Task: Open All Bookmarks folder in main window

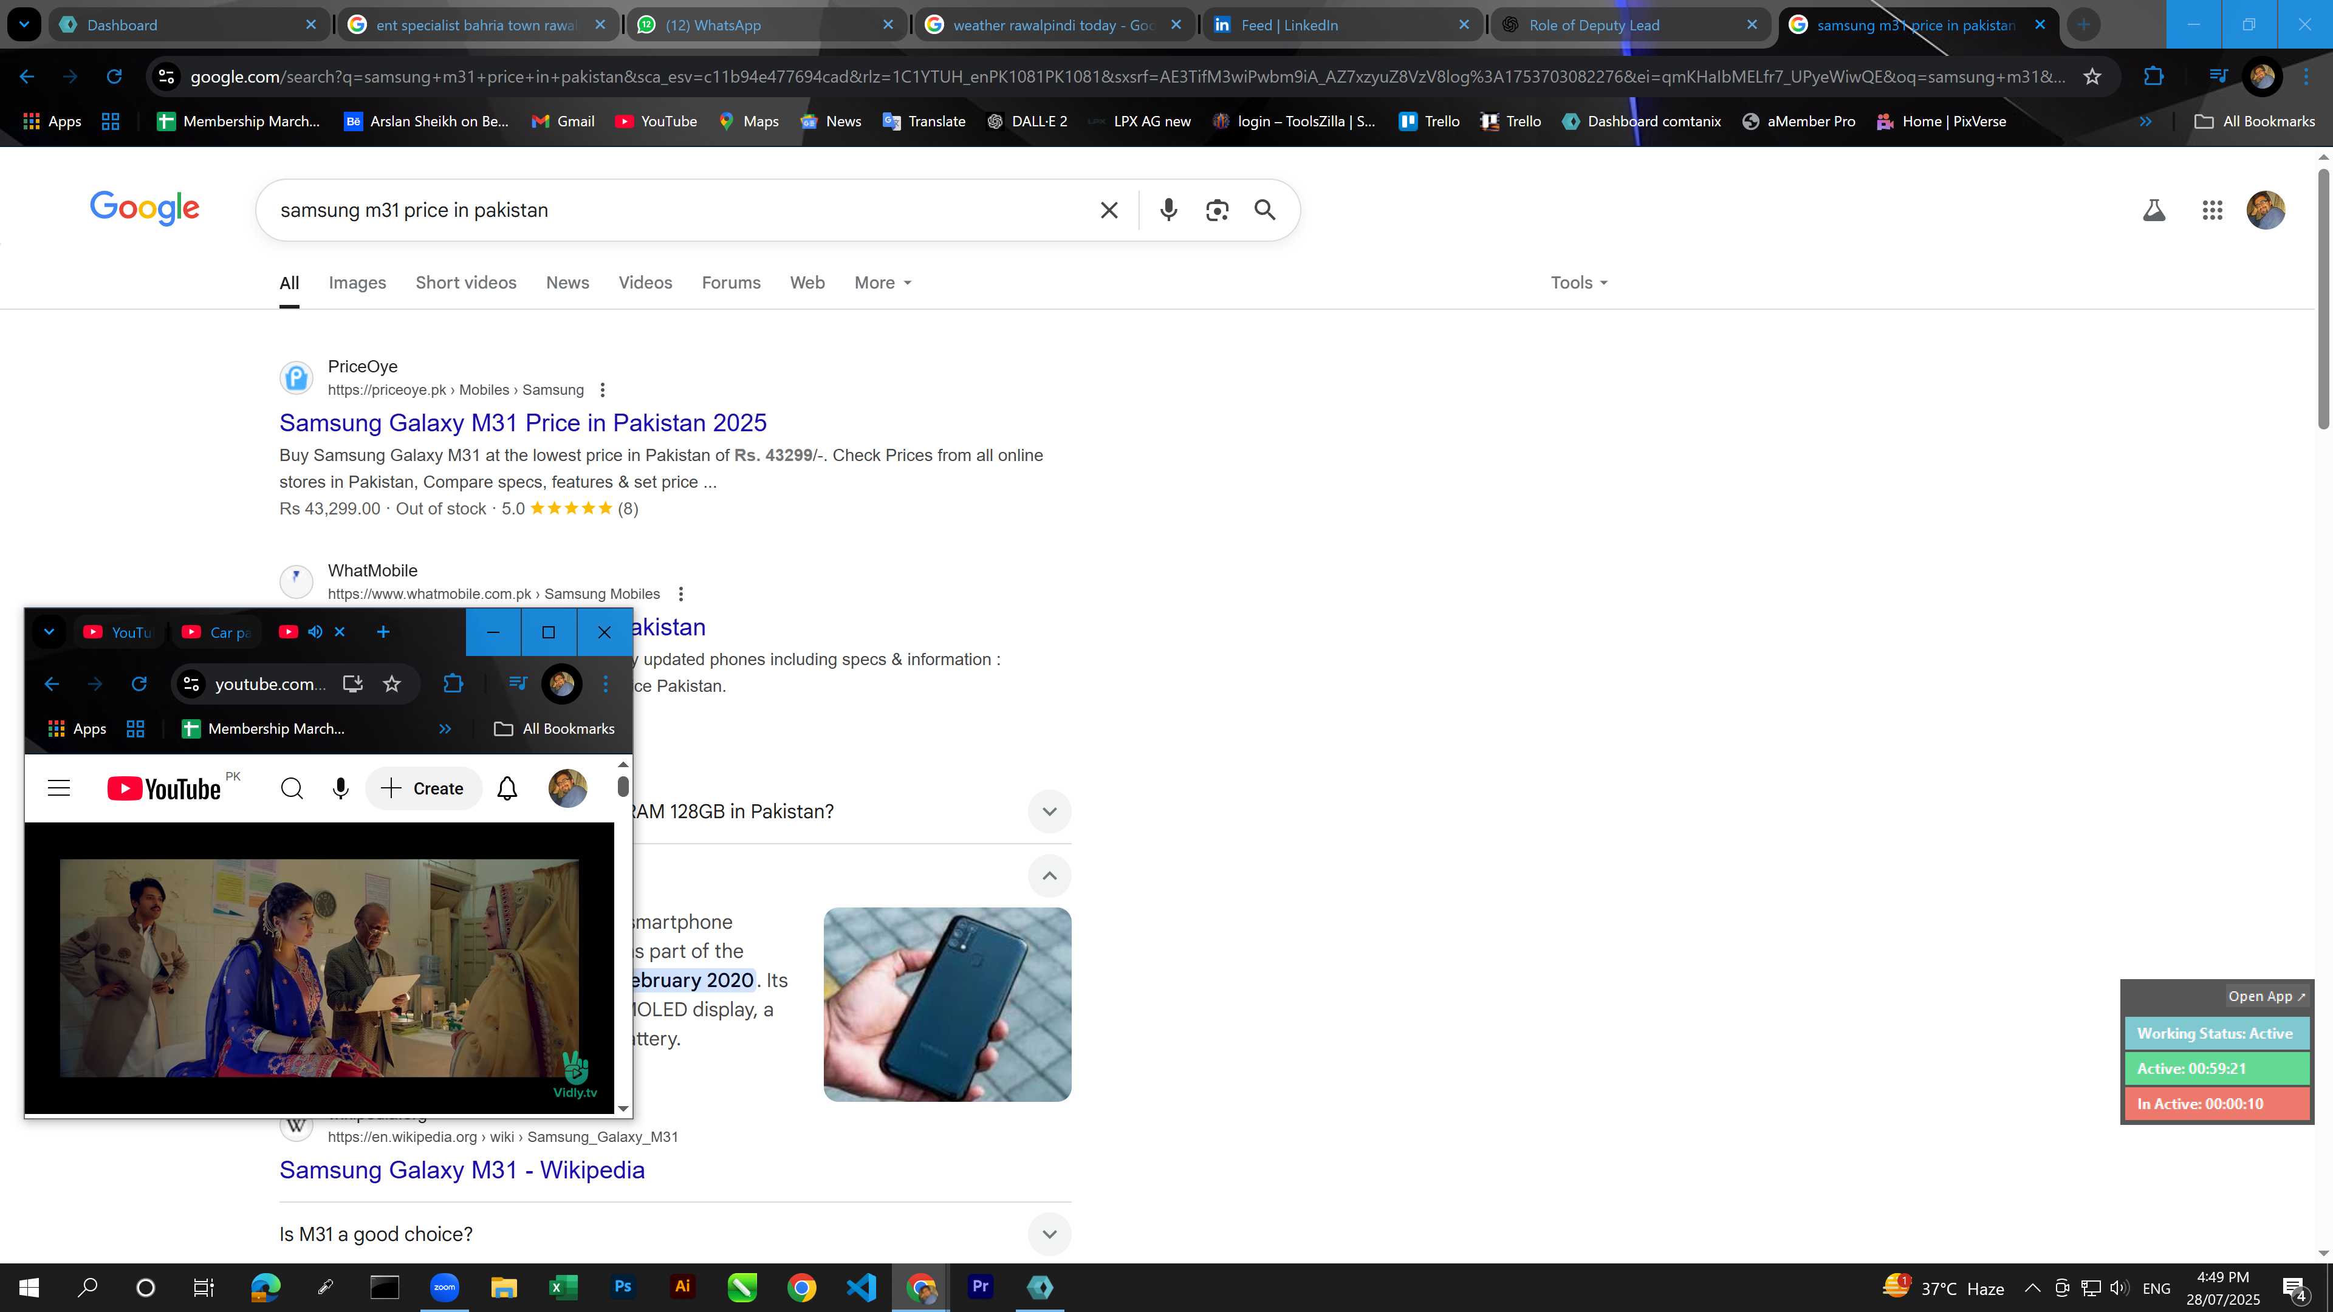Action: [x=2255, y=121]
